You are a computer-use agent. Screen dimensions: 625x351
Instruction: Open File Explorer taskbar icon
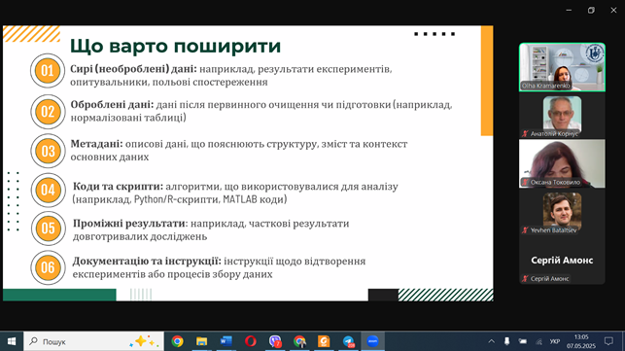201,341
